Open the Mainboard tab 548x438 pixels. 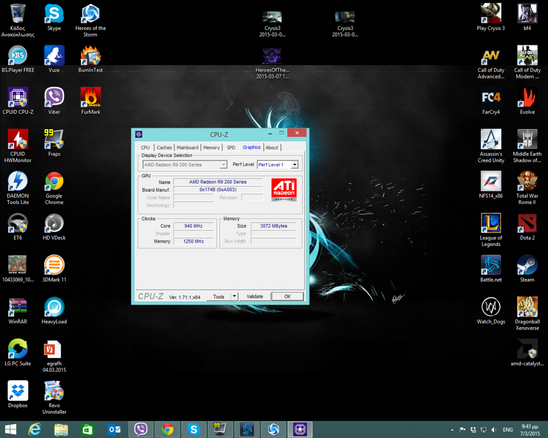188,147
